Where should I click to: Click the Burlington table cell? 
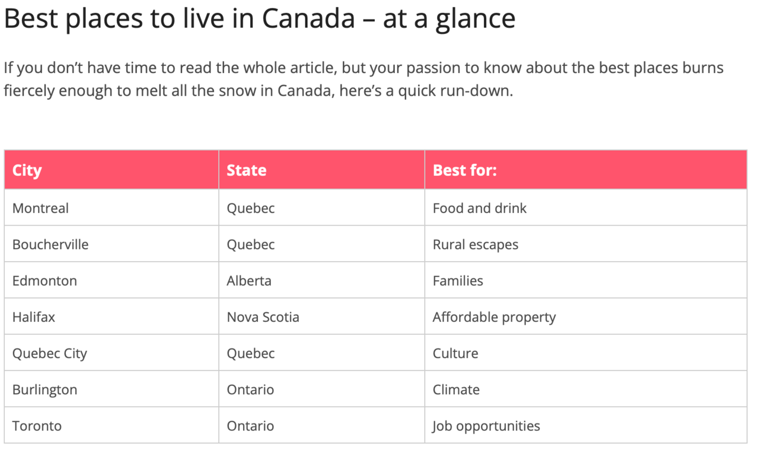45,389
